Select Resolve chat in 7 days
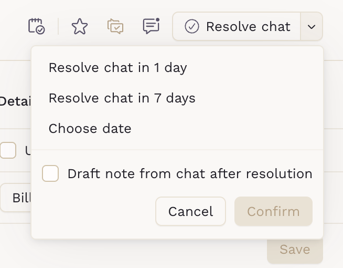Screen dimensions: 343x268 [122, 98]
